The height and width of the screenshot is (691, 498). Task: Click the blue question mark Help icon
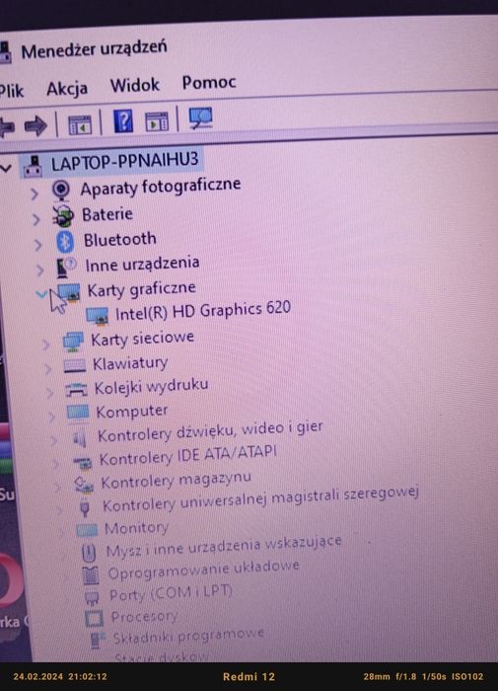click(123, 120)
